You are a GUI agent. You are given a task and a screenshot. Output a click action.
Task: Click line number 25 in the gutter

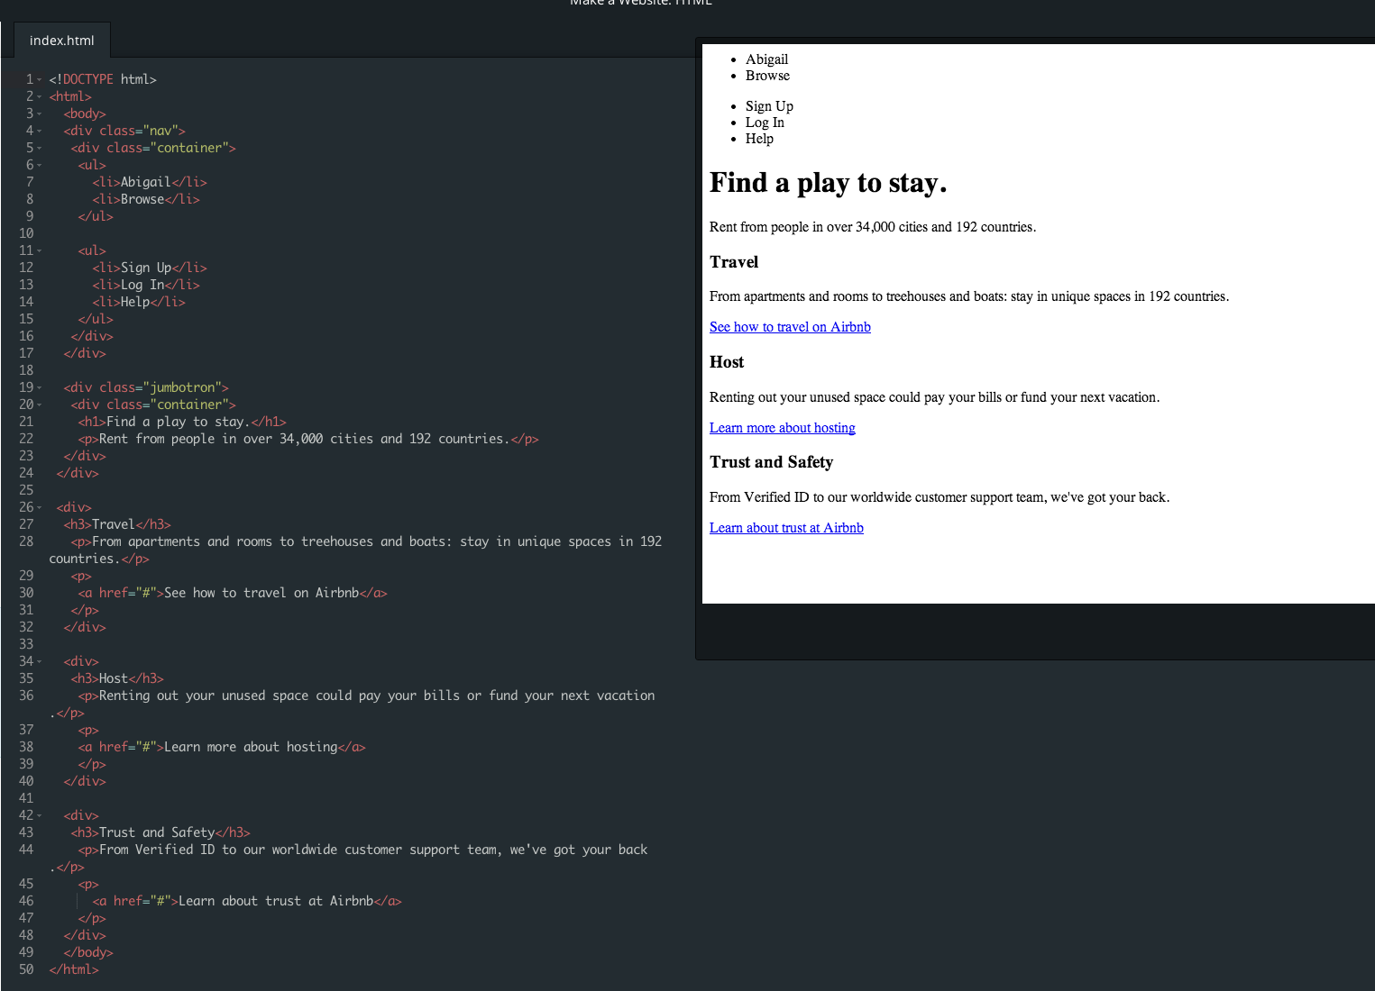point(26,490)
